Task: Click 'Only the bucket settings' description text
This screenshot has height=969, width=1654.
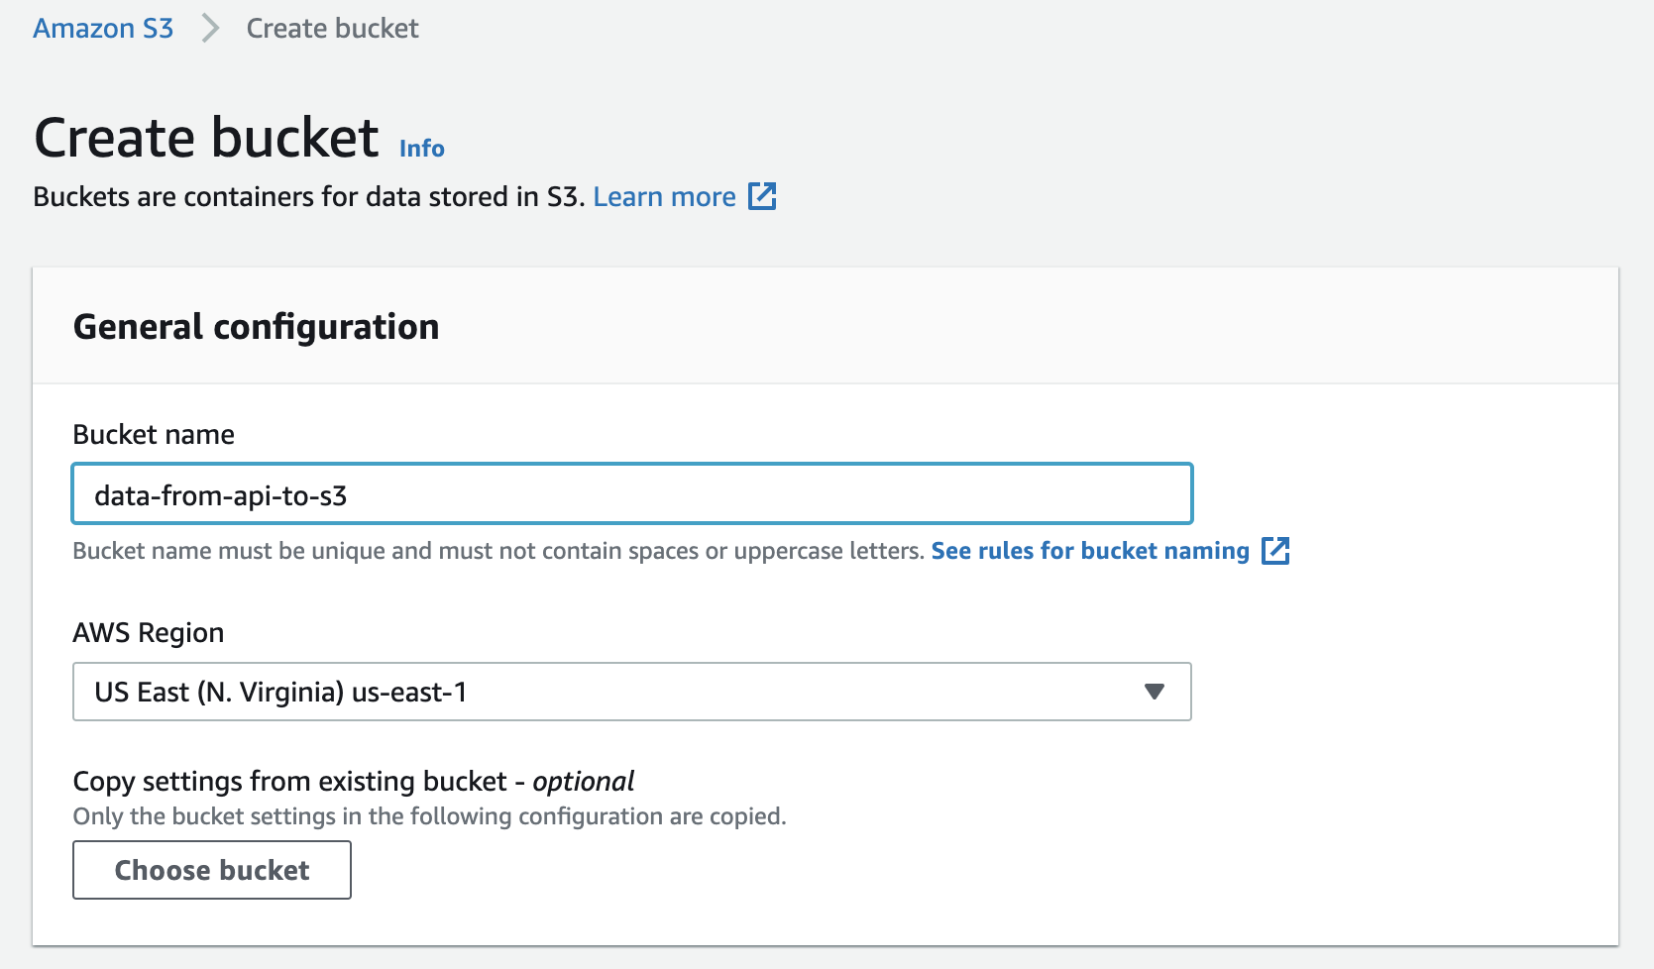Action: [429, 816]
